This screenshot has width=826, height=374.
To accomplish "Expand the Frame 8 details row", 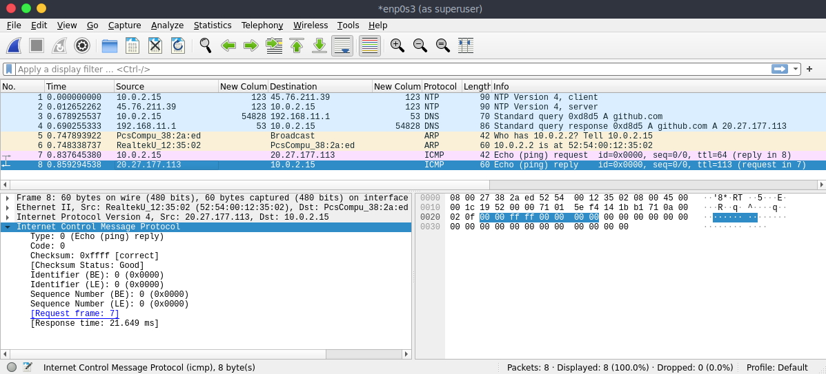I will 8,198.
